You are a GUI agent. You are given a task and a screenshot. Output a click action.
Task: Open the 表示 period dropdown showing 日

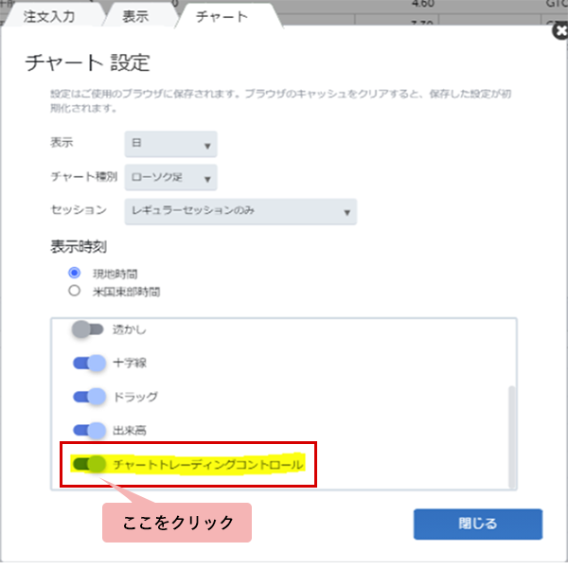(170, 144)
